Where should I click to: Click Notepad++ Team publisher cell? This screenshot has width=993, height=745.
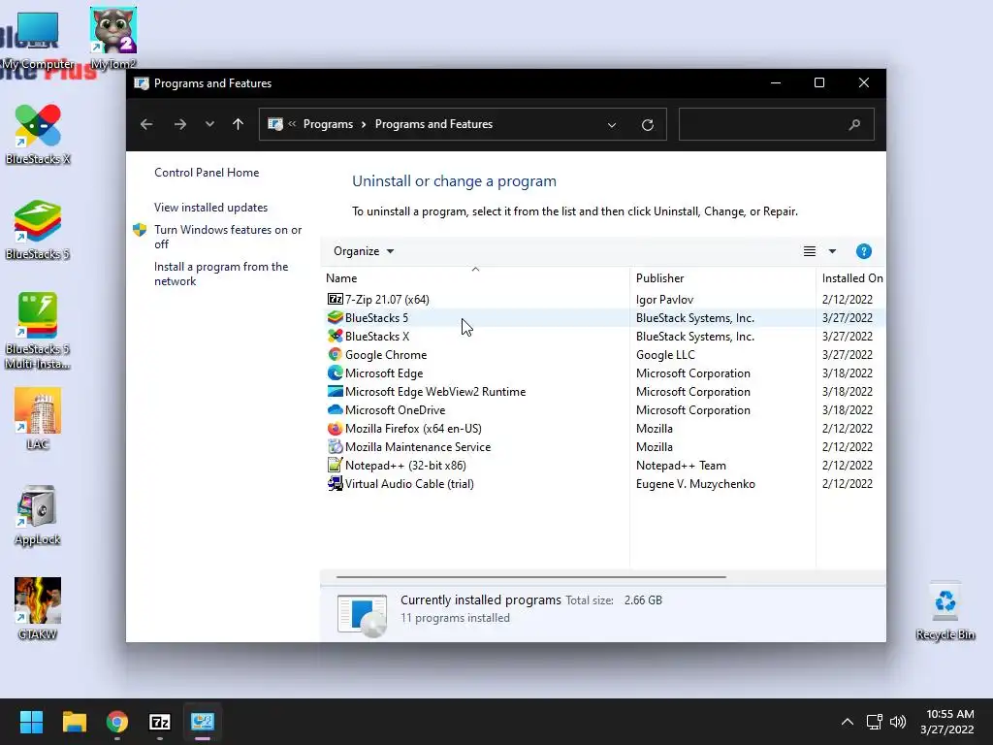pyautogui.click(x=681, y=465)
